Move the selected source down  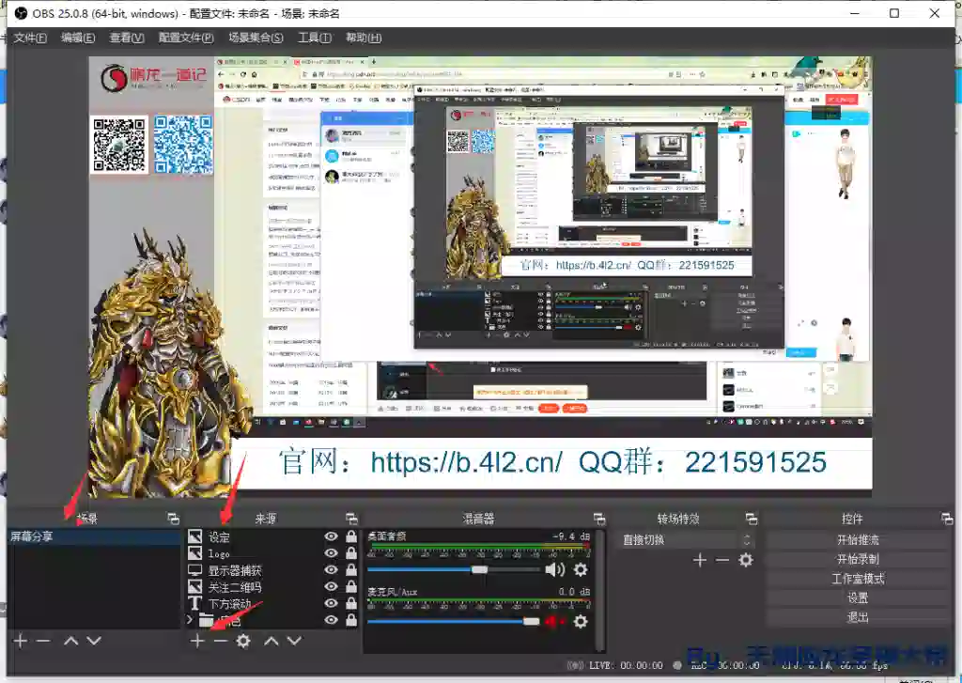point(294,642)
